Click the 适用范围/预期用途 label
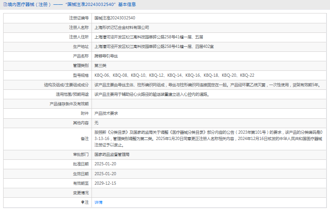 click(72, 95)
